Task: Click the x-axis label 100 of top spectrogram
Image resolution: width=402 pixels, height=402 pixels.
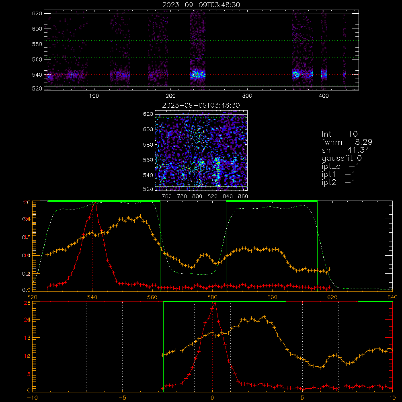Action: (x=94, y=96)
